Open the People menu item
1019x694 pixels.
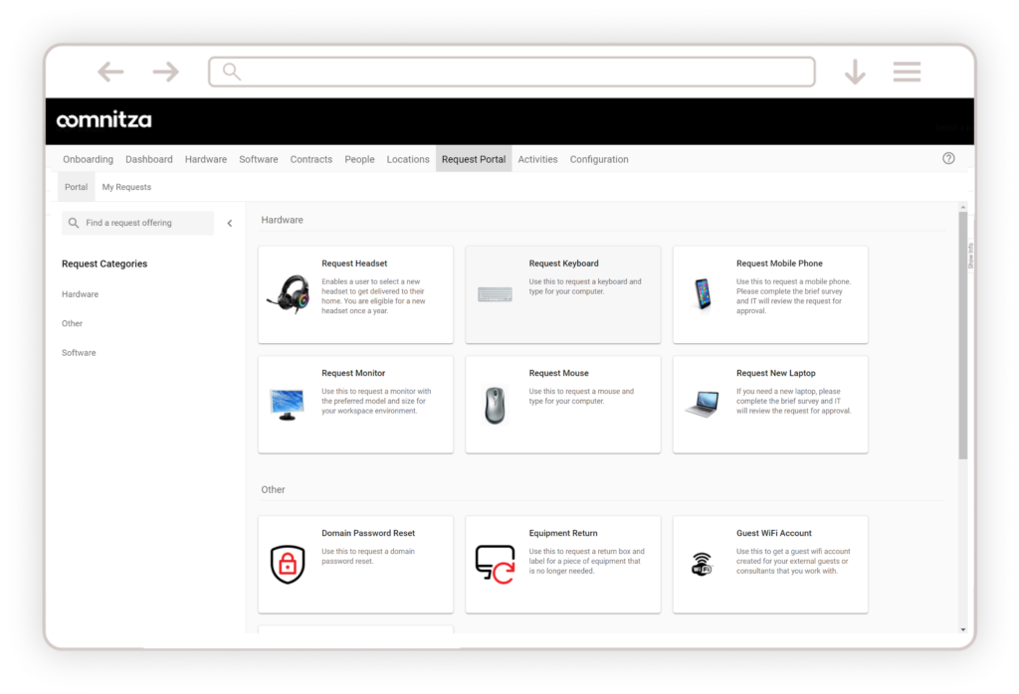359,159
